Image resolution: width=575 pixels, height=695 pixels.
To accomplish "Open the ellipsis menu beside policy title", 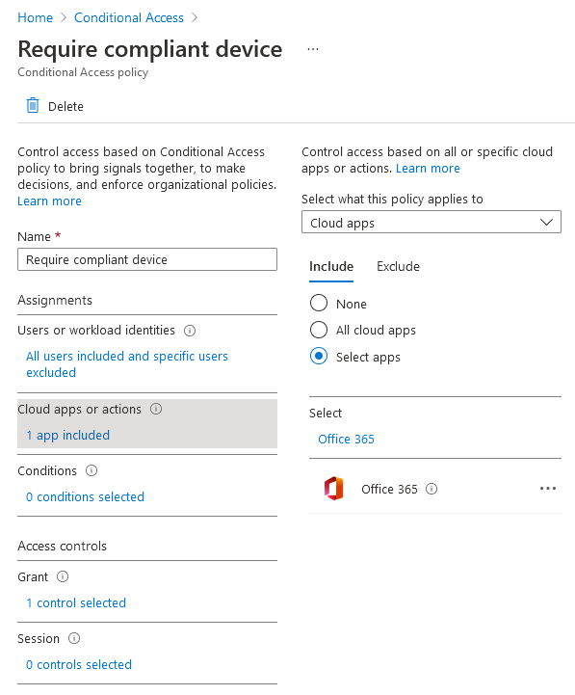I will coord(313,49).
